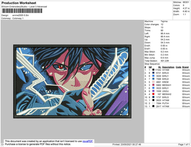The height and width of the screenshot is (147, 191).
Task: Click the St. column header
Action: pyautogui.click(x=159, y=67)
